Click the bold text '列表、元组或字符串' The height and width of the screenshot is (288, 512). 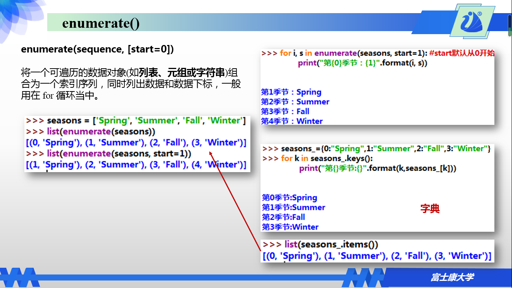pyautogui.click(x=181, y=72)
